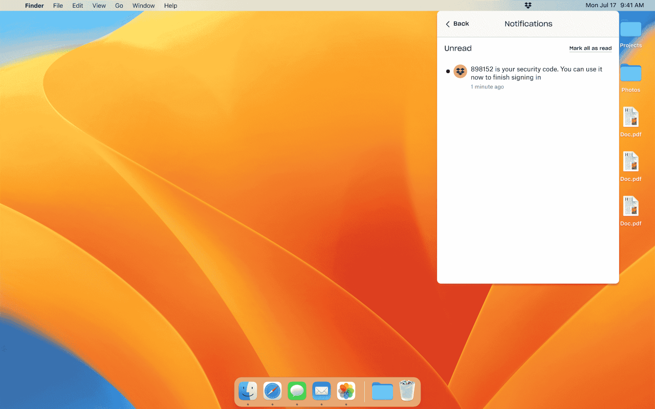Open the Photos folder on the desktop
This screenshot has height=409, width=655.
click(x=630, y=74)
